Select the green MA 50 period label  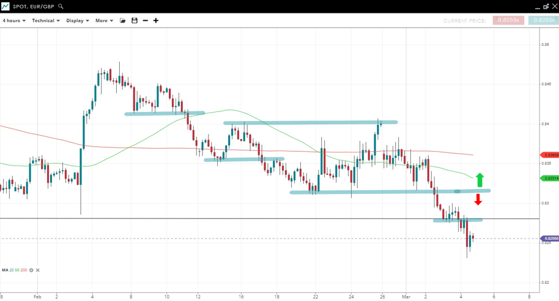tap(17, 270)
